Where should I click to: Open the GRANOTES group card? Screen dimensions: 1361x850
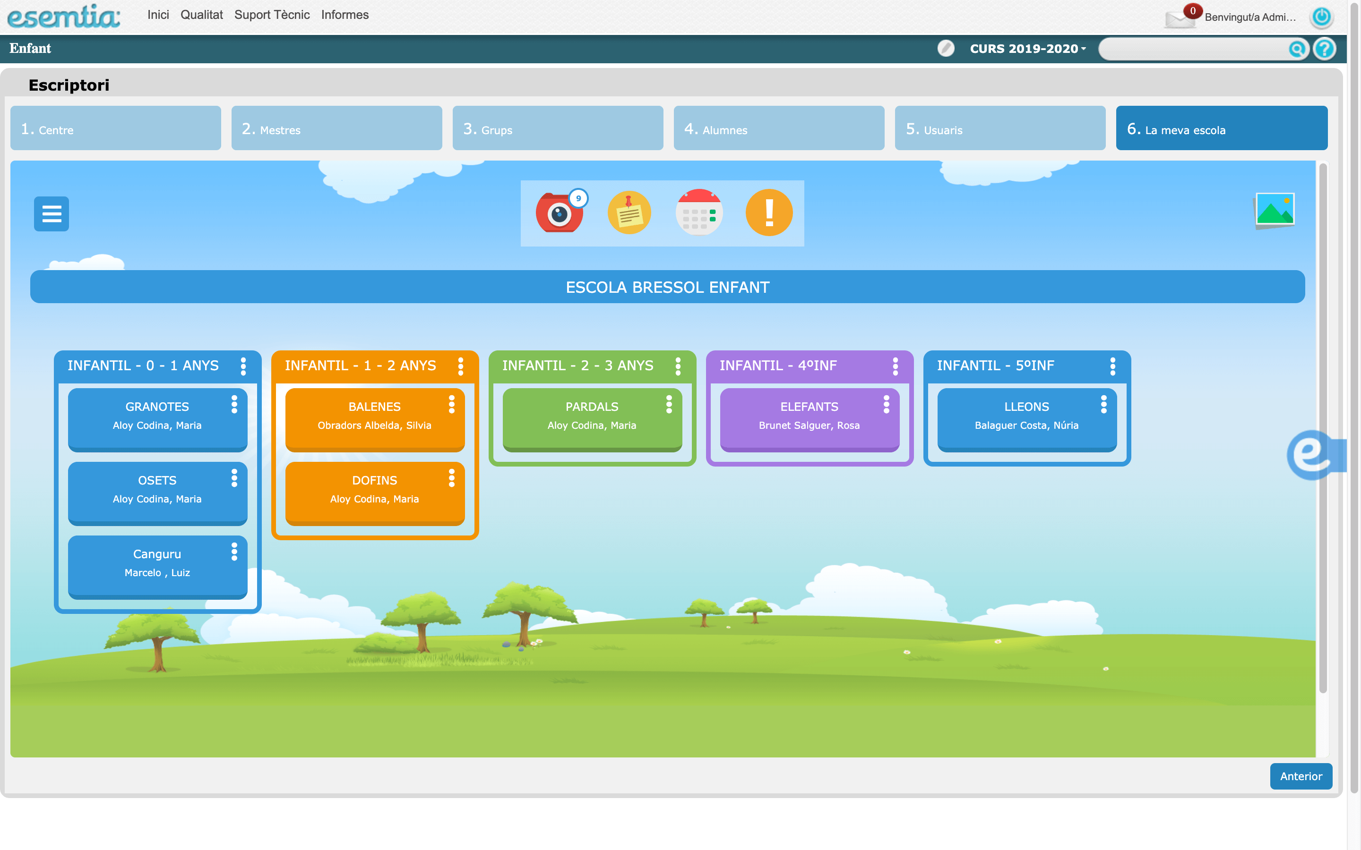(x=157, y=419)
